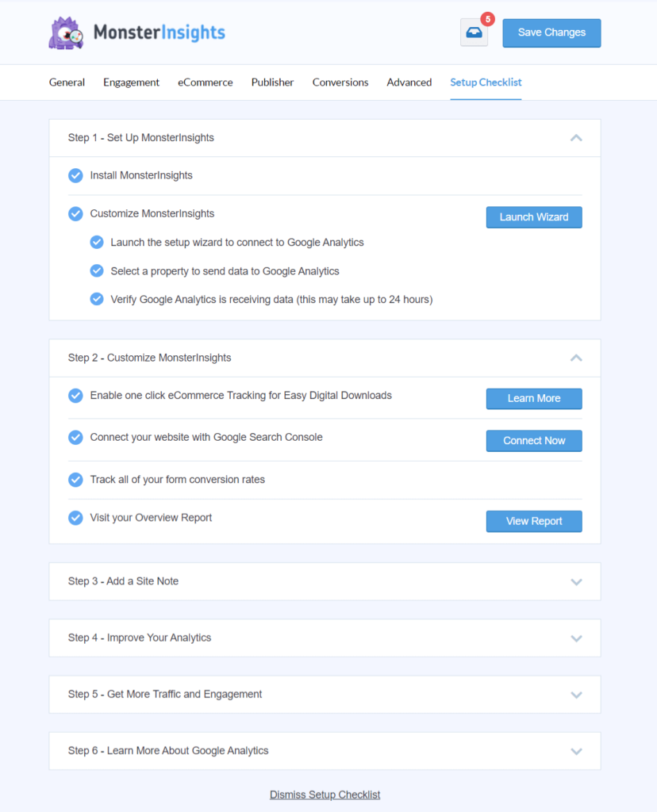657x812 pixels.
Task: Click the check icon beside Visit your Overview Report
Action: [75, 518]
